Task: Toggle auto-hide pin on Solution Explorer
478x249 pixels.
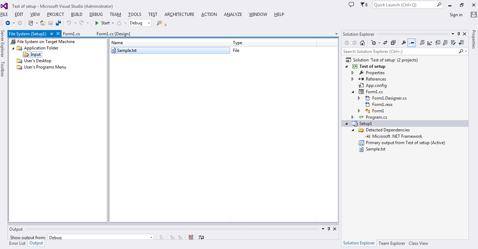Action: [459, 34]
